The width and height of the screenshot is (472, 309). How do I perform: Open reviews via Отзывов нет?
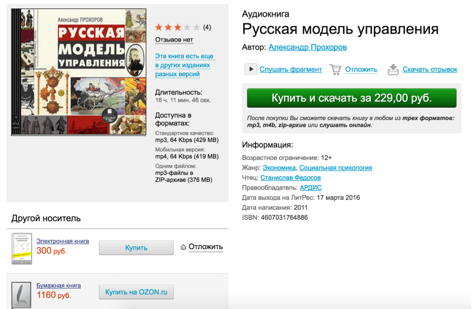pos(174,38)
